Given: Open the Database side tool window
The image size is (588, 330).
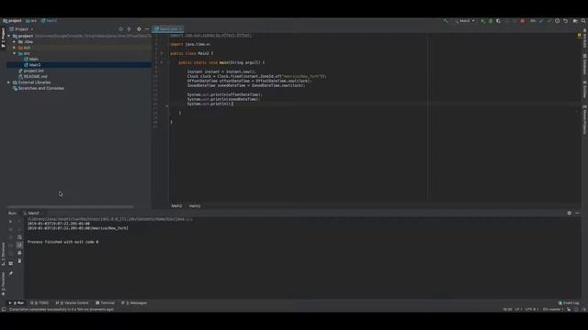Looking at the screenshot, I should [x=584, y=64].
